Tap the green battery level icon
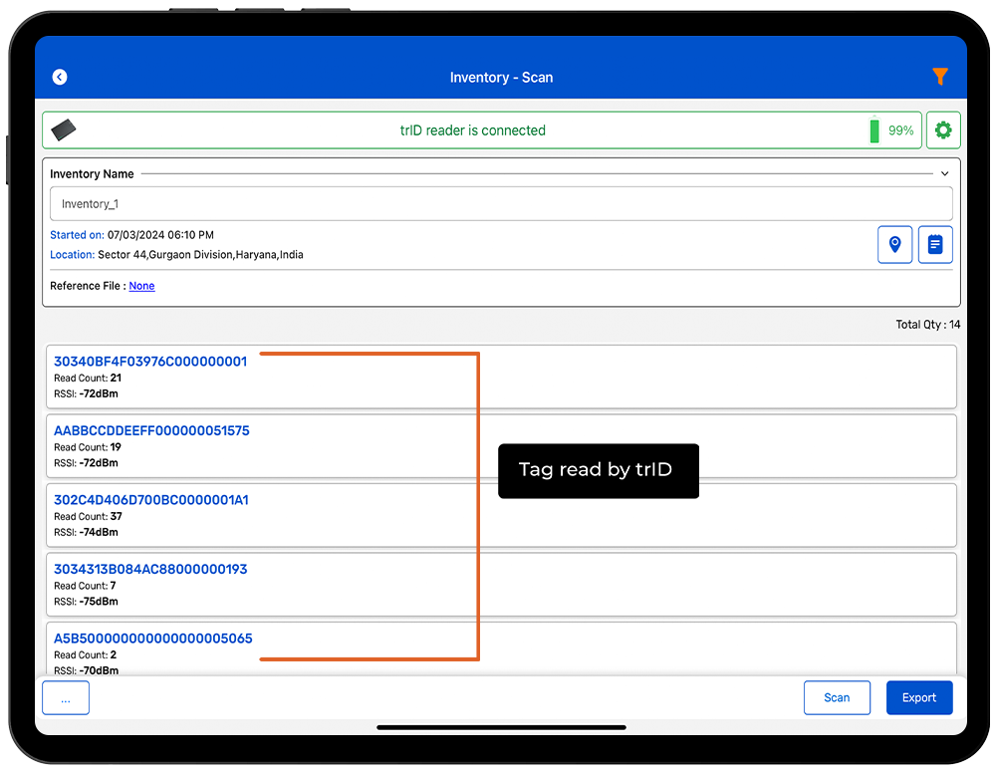This screenshot has height=771, width=996. (874, 130)
